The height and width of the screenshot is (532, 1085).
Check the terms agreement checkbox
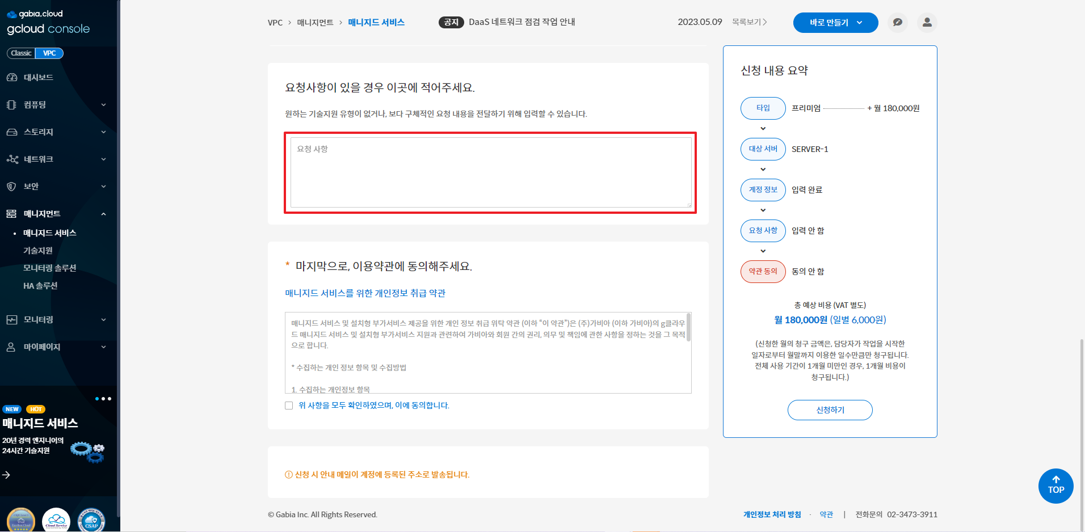289,406
